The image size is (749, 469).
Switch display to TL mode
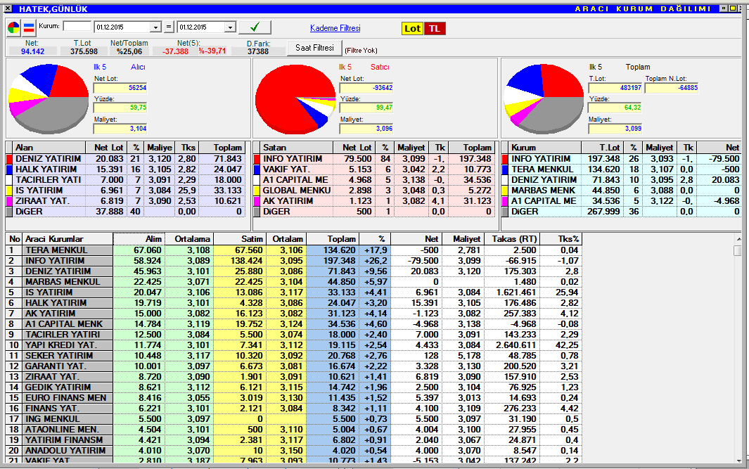pos(435,28)
